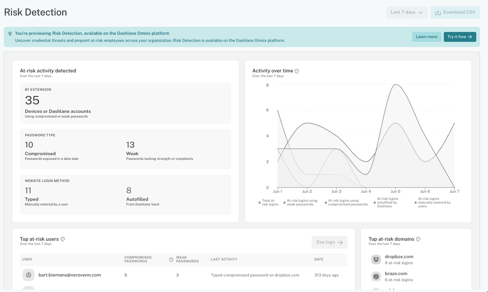
Task: Click the dropbox.com domain icon
Action: (x=376, y=259)
